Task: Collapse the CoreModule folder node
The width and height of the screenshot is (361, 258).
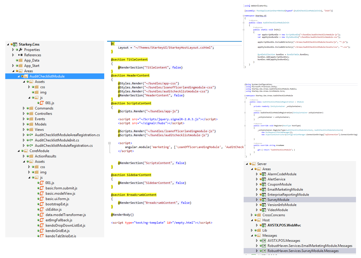Action: point(19,151)
